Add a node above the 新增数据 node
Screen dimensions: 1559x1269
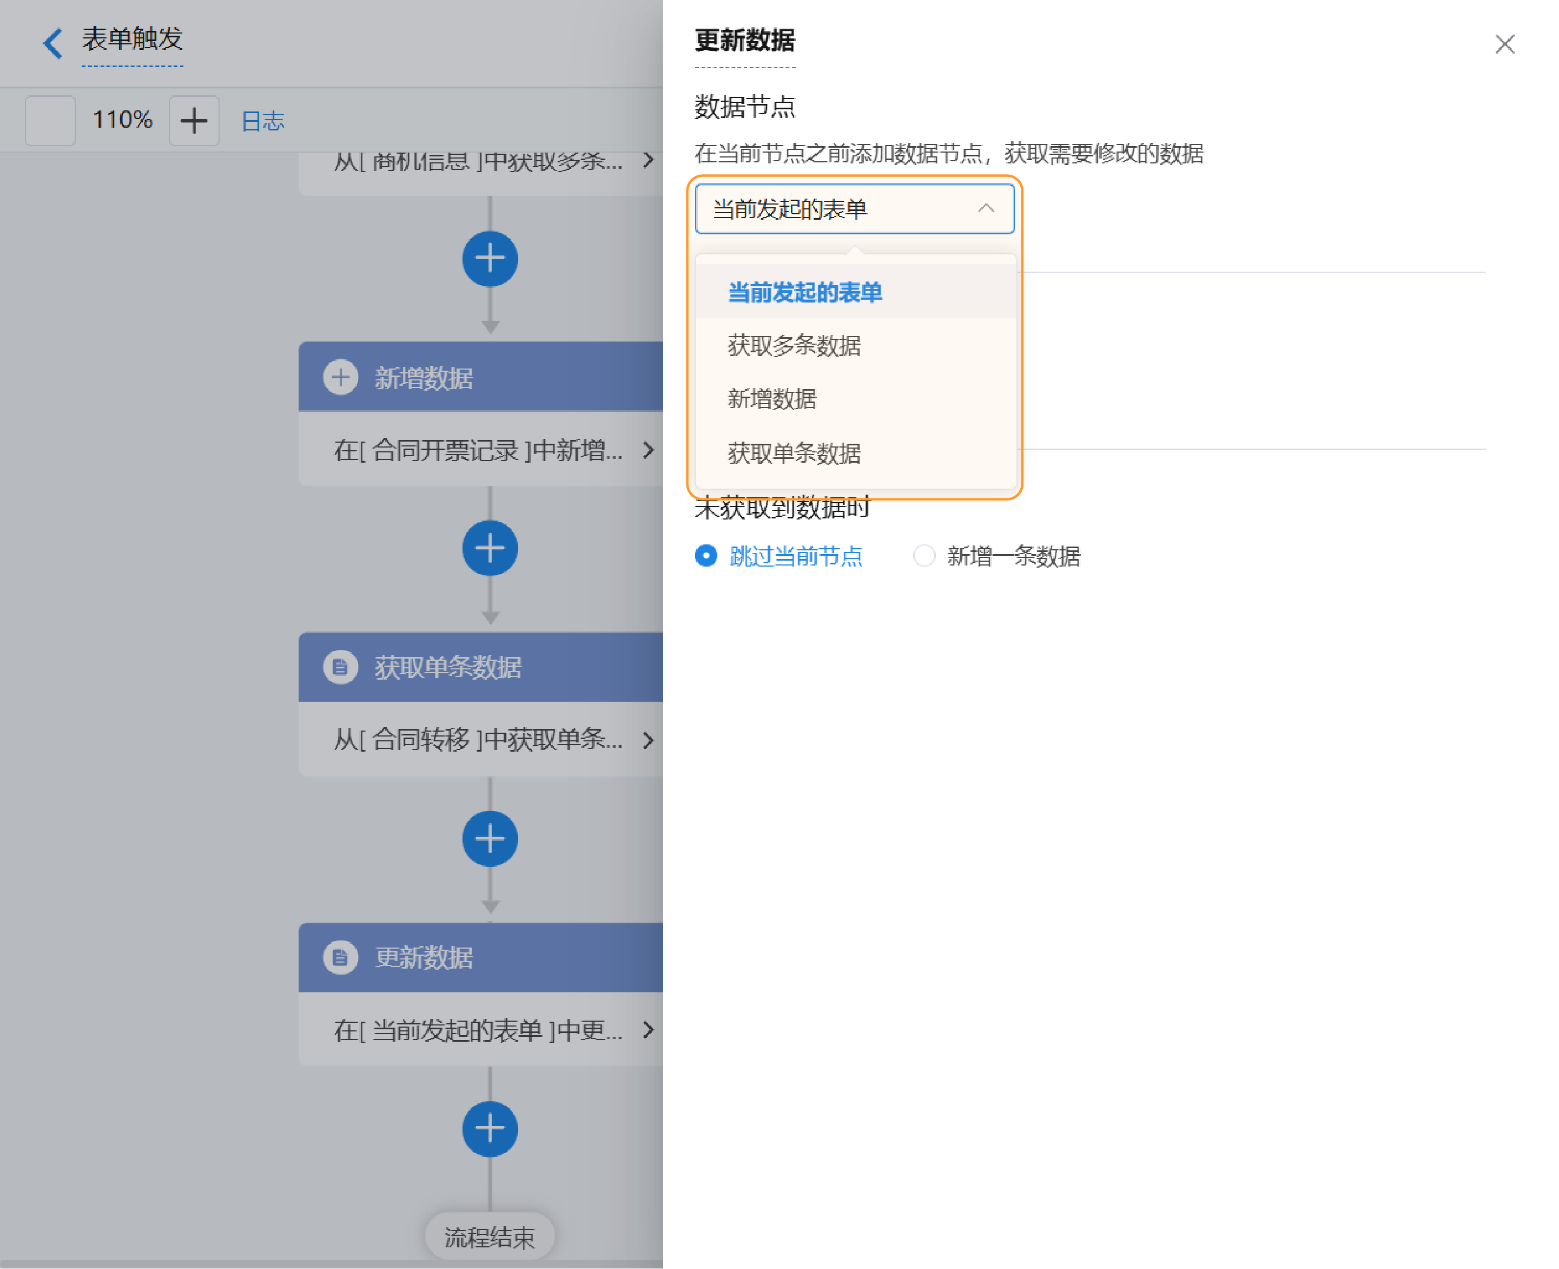(490, 259)
